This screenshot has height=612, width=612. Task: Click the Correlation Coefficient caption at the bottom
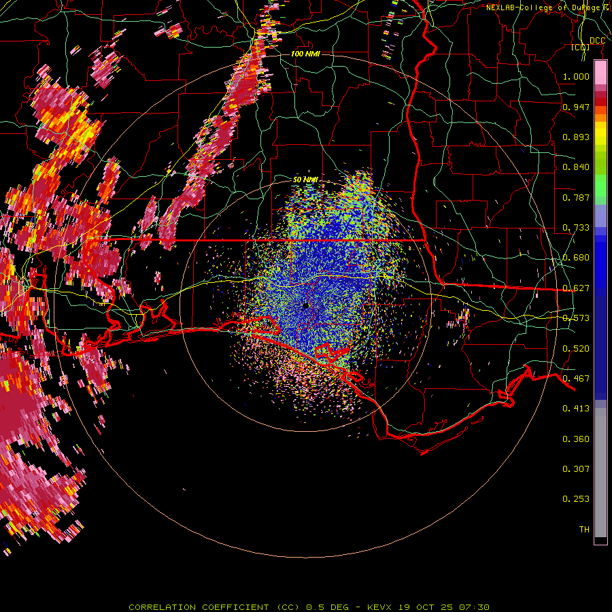(x=309, y=607)
